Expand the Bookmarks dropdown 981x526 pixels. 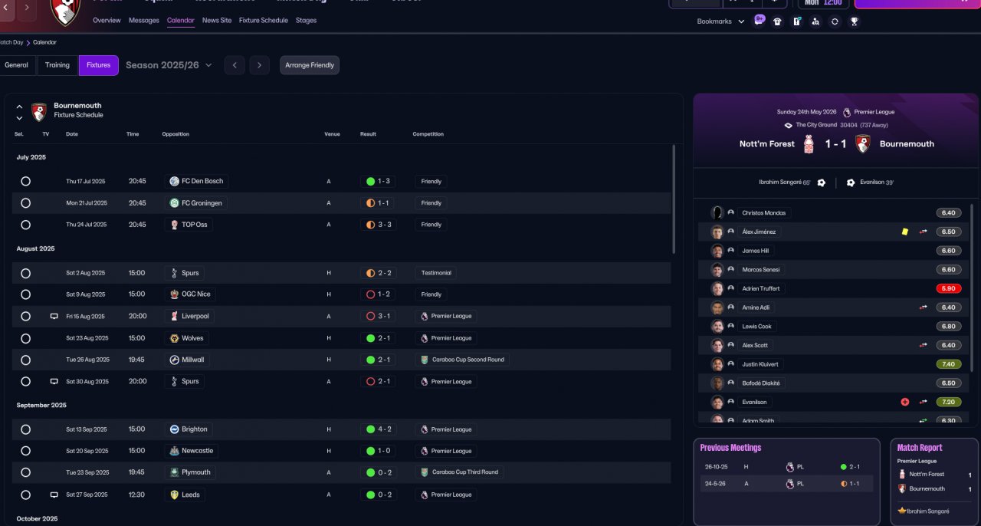(x=720, y=21)
